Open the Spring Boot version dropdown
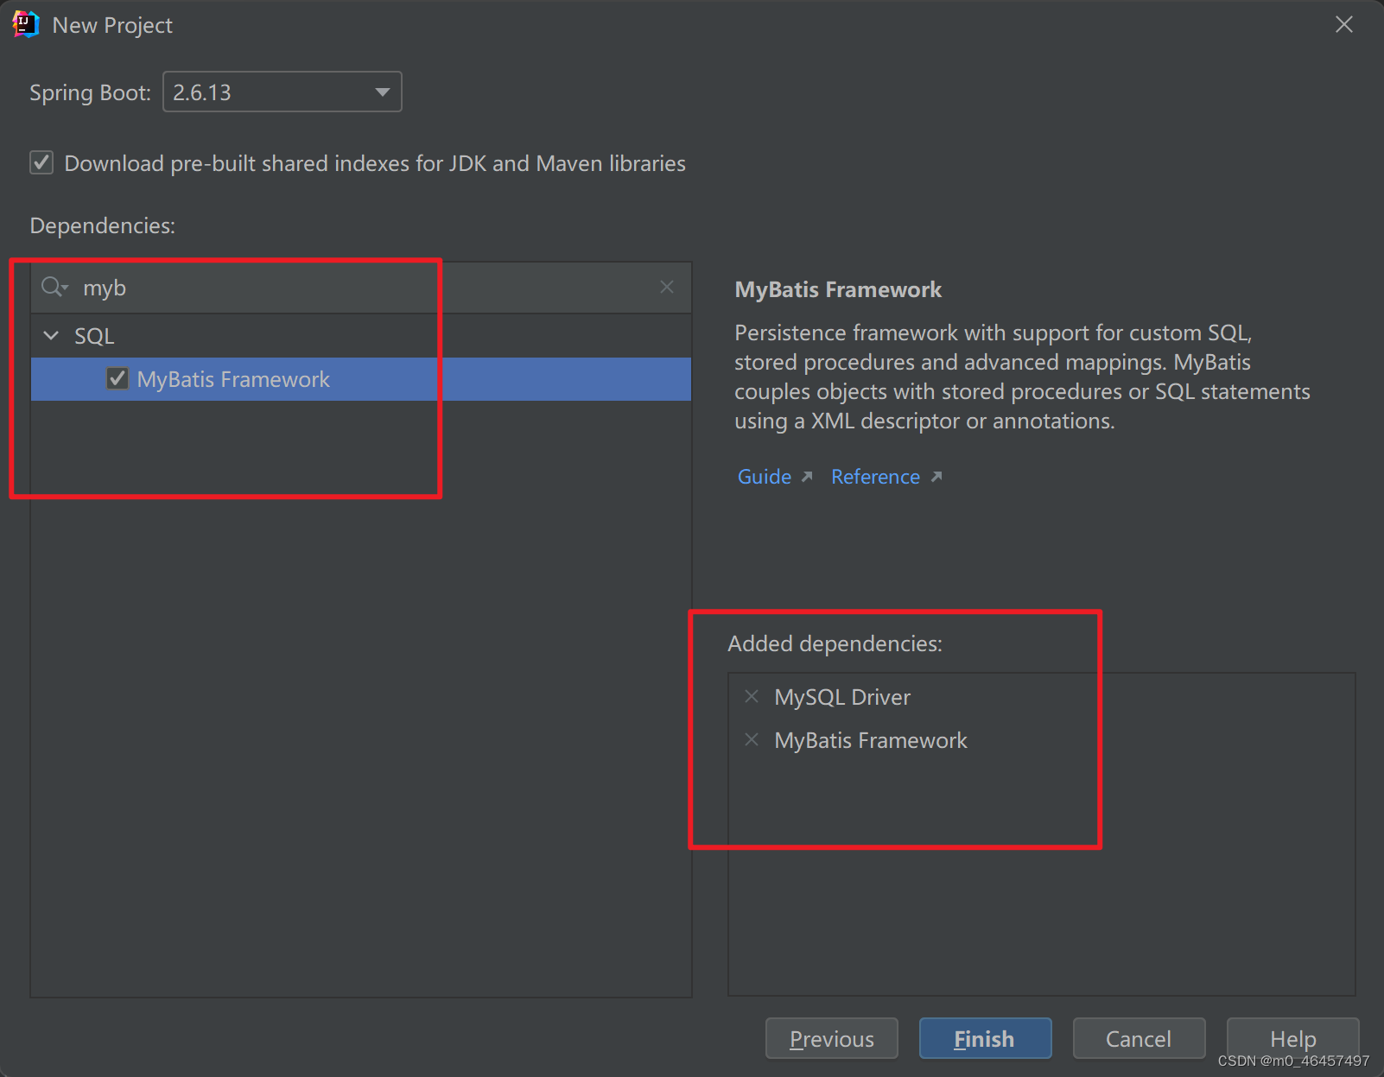Viewport: 1384px width, 1077px height. coord(282,92)
